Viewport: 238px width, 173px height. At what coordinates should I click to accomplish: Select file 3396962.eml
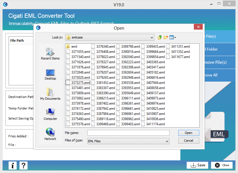[128, 119]
